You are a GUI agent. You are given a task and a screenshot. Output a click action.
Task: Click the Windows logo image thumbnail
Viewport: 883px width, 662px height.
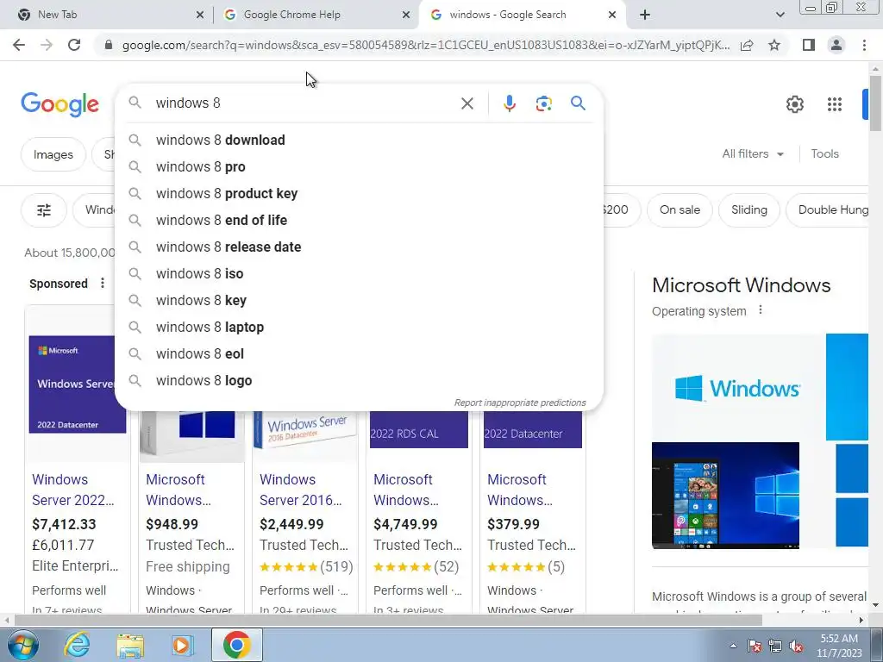tap(738, 387)
